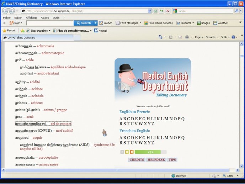The height and width of the screenshot is (184, 245).
Task: Click the browser Back arrow button
Action: (x=5, y=11)
